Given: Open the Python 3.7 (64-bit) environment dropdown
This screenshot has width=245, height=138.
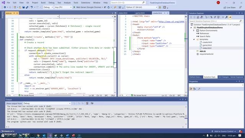Looking at the screenshot, I should click(x=142, y=7).
